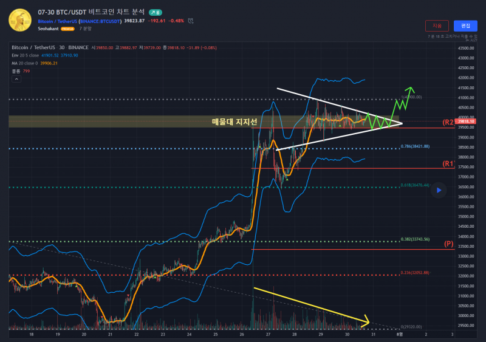The height and width of the screenshot is (342, 486).
Task: Open the BINANCE:BTCUSDT ticker link
Action: (100, 21)
